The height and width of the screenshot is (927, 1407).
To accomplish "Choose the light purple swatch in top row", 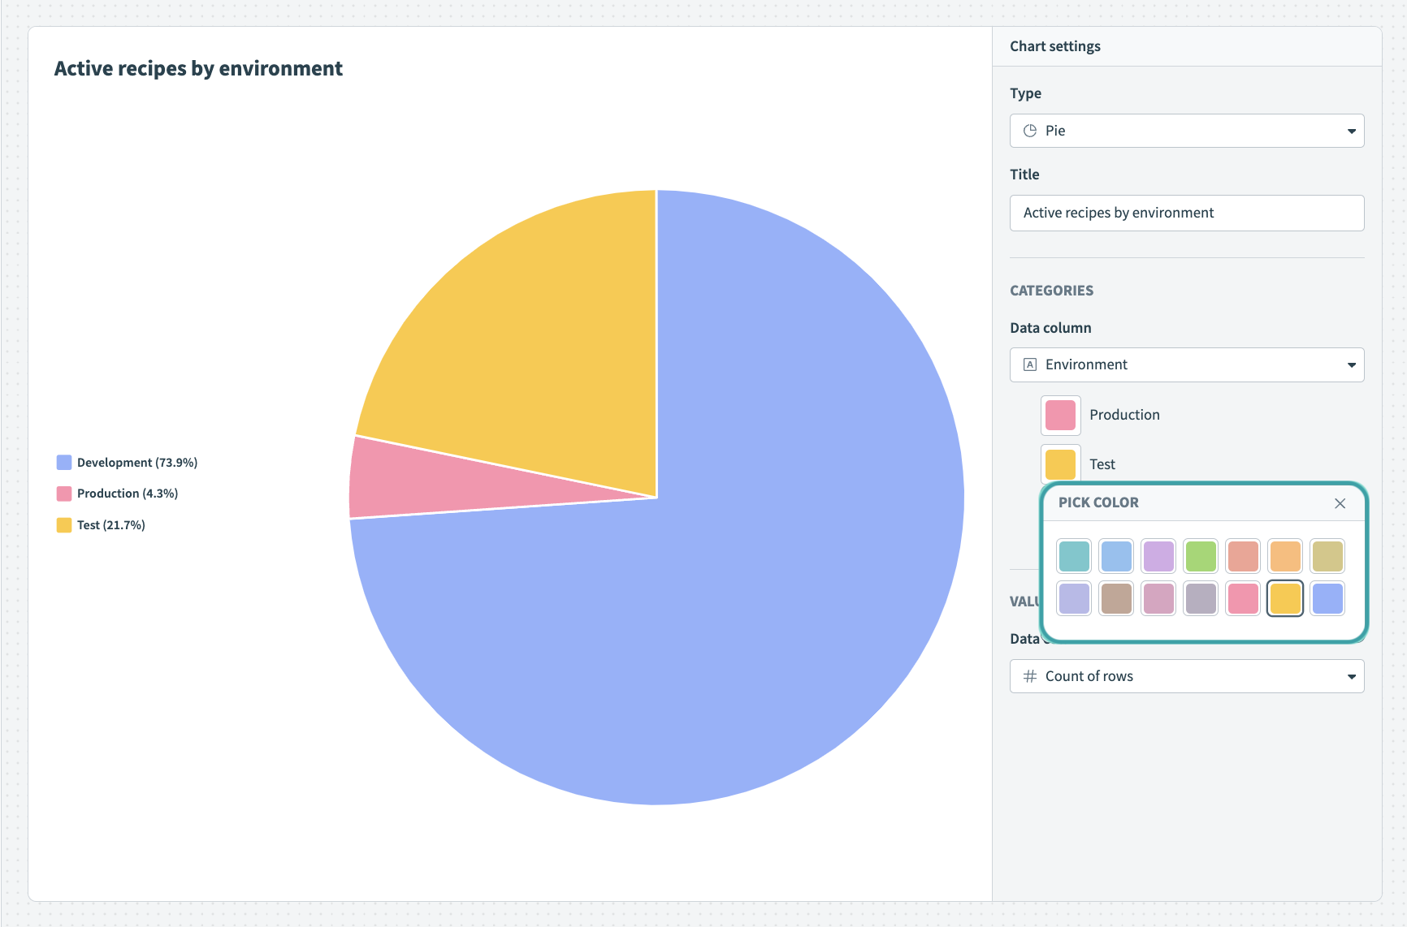I will 1158,556.
